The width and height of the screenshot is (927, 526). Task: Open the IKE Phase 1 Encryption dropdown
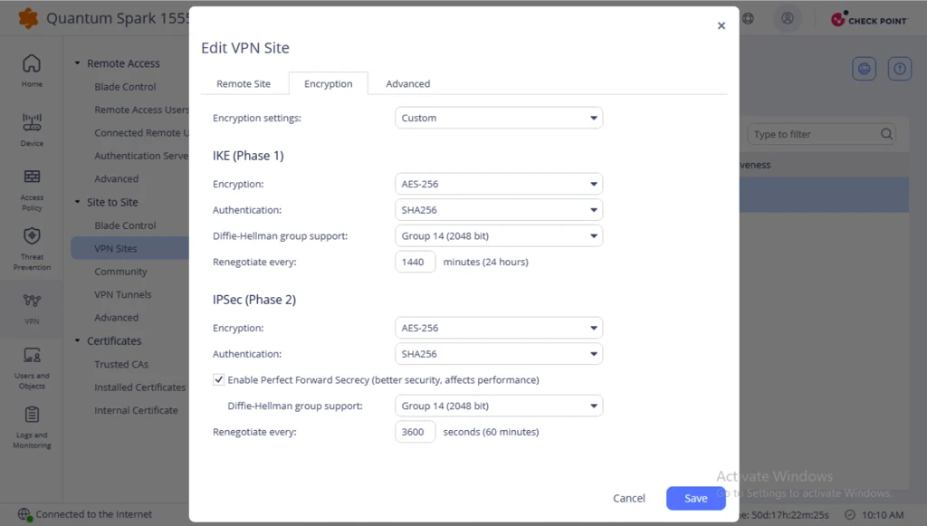(x=499, y=184)
